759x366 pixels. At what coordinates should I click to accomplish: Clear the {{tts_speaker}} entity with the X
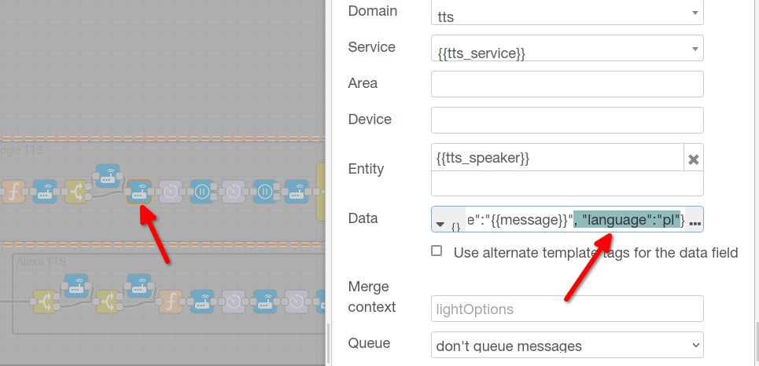coord(693,159)
